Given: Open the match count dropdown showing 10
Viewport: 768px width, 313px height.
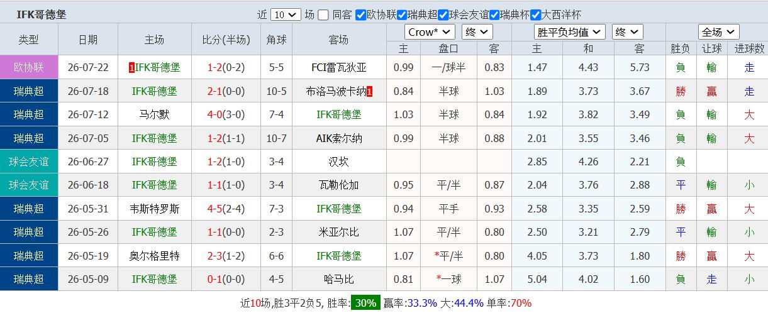Looking at the screenshot, I should click(x=286, y=14).
